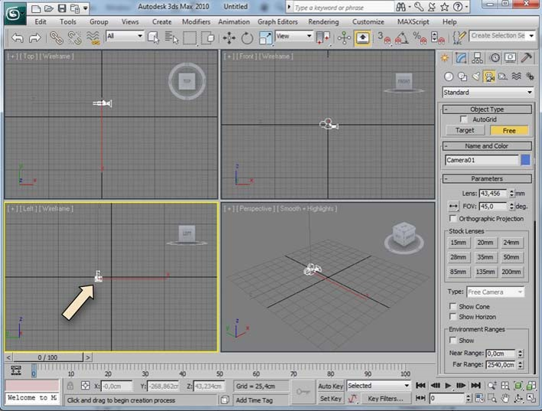The height and width of the screenshot is (411, 542).
Task: Open the Modifiers menu
Action: (x=196, y=21)
